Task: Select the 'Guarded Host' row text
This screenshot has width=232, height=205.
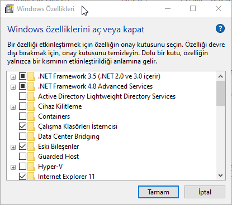Action: [x=59, y=157]
